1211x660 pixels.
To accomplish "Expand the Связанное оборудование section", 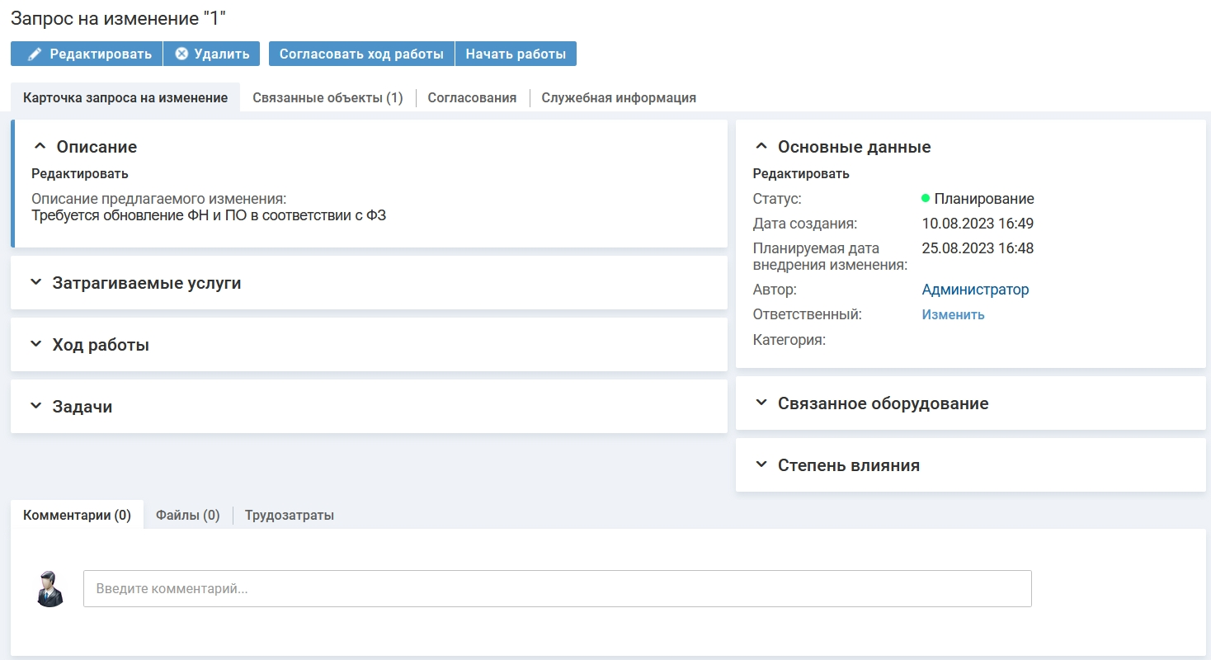I will [761, 403].
